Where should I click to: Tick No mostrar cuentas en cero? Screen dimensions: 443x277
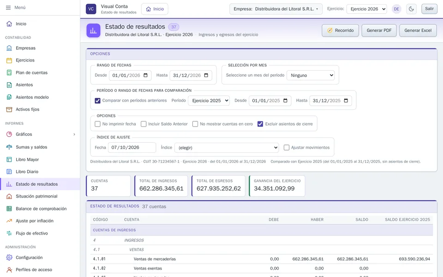[x=195, y=124]
